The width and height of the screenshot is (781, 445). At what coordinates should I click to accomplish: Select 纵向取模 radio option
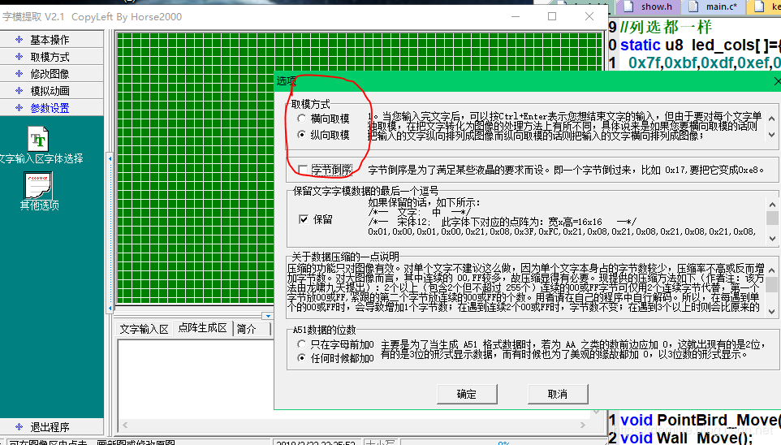tap(301, 135)
